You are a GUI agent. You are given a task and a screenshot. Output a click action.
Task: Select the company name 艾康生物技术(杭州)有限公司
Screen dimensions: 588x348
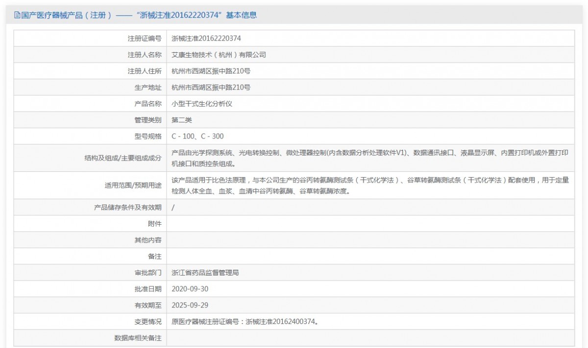click(x=219, y=55)
